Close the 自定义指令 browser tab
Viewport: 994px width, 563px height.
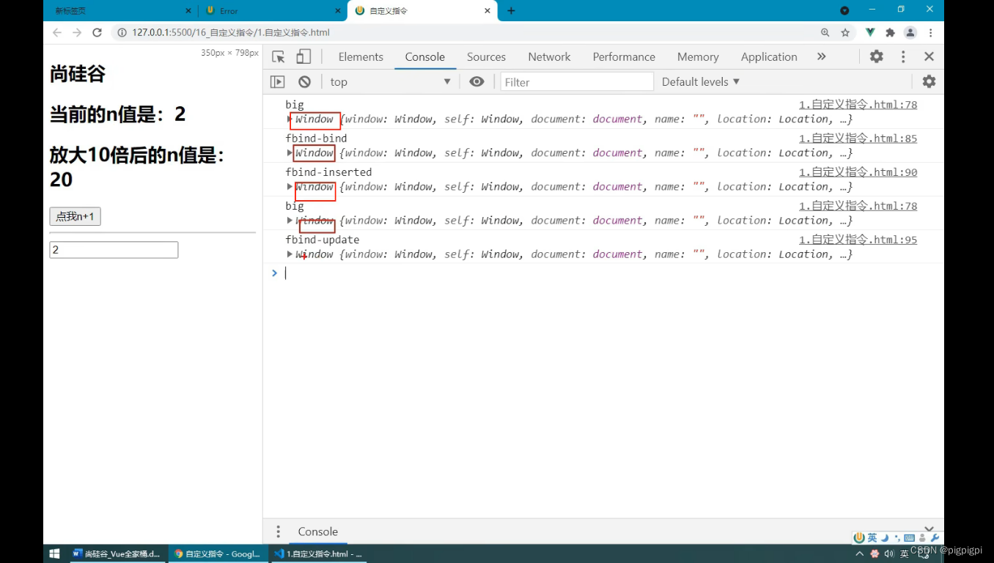click(487, 11)
